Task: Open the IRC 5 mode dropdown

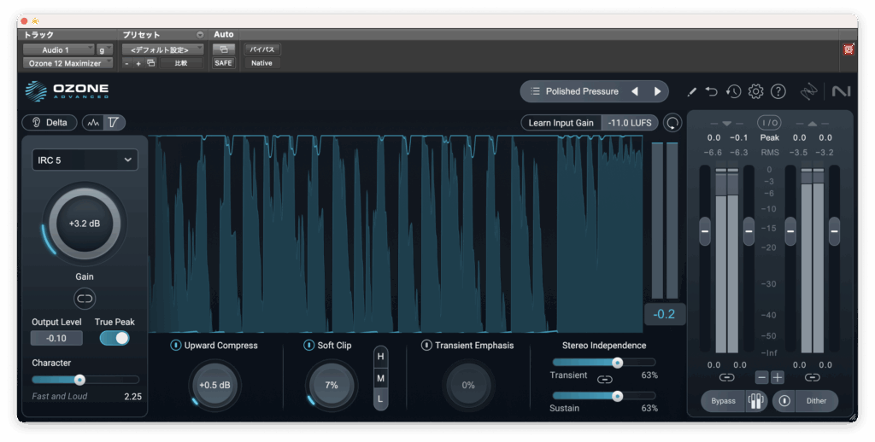Action: click(85, 160)
